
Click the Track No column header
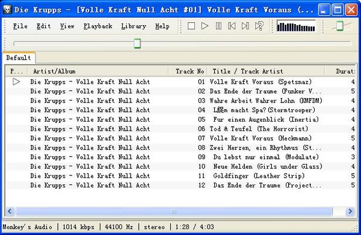click(x=188, y=71)
